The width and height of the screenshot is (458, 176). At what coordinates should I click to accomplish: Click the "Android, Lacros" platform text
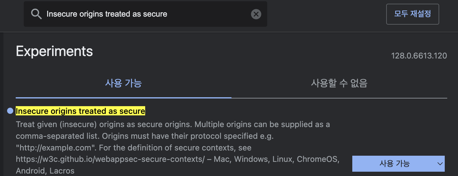[x=45, y=171]
